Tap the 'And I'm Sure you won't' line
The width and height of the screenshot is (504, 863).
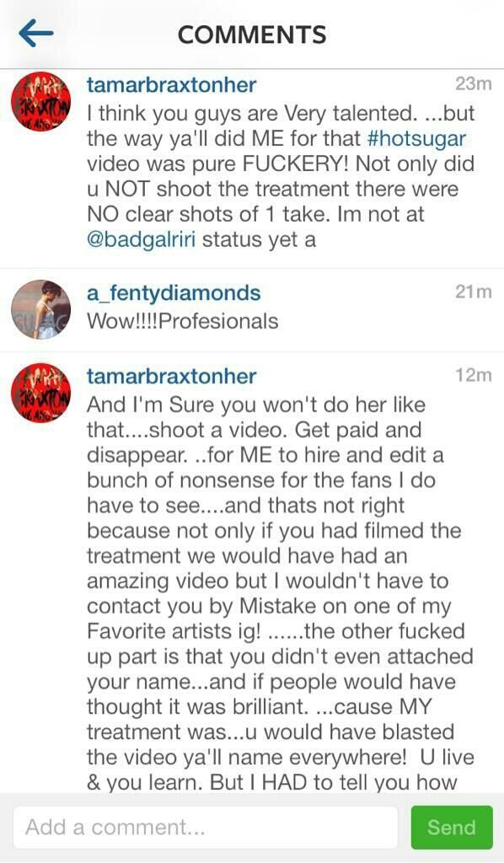[256, 405]
